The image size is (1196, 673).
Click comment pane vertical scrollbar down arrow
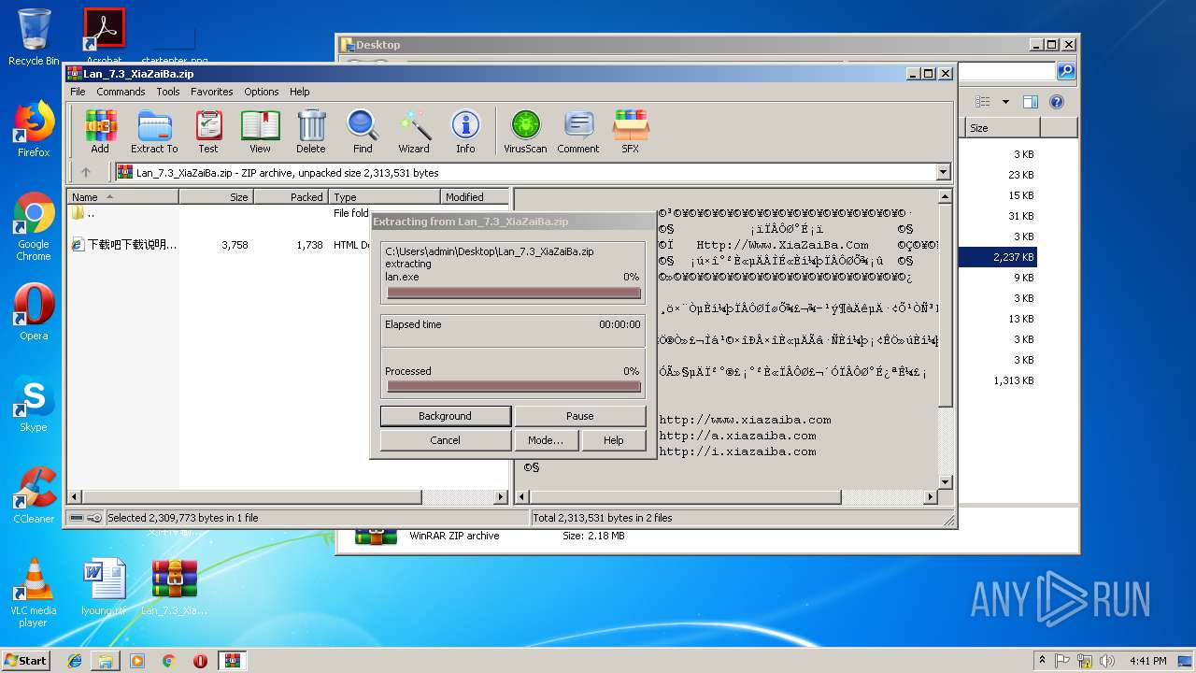point(945,482)
